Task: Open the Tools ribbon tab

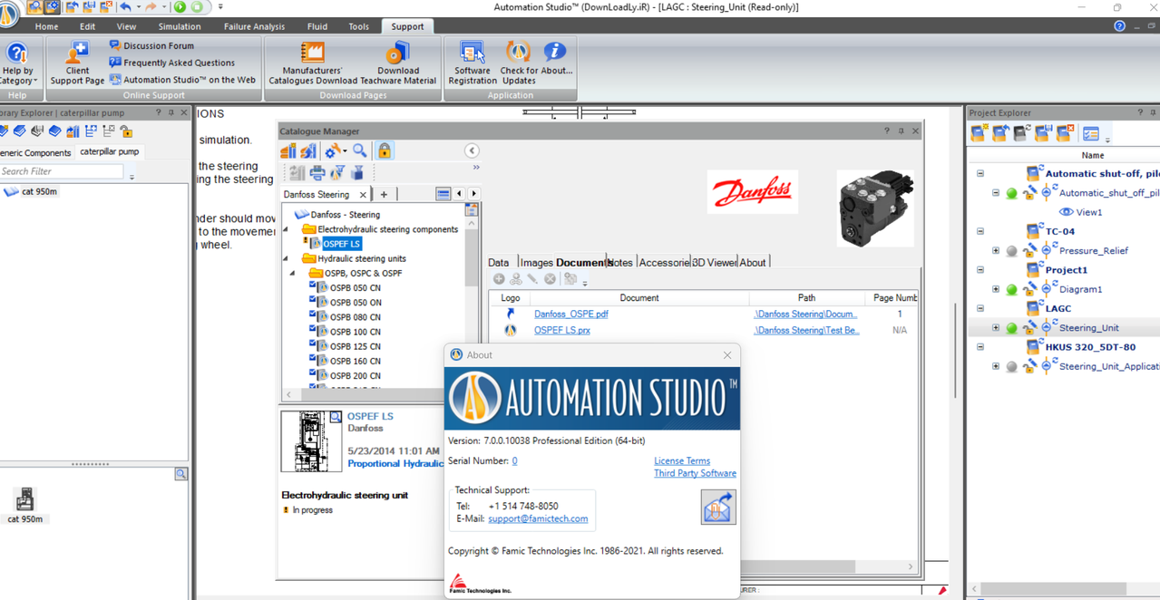Action: point(358,26)
